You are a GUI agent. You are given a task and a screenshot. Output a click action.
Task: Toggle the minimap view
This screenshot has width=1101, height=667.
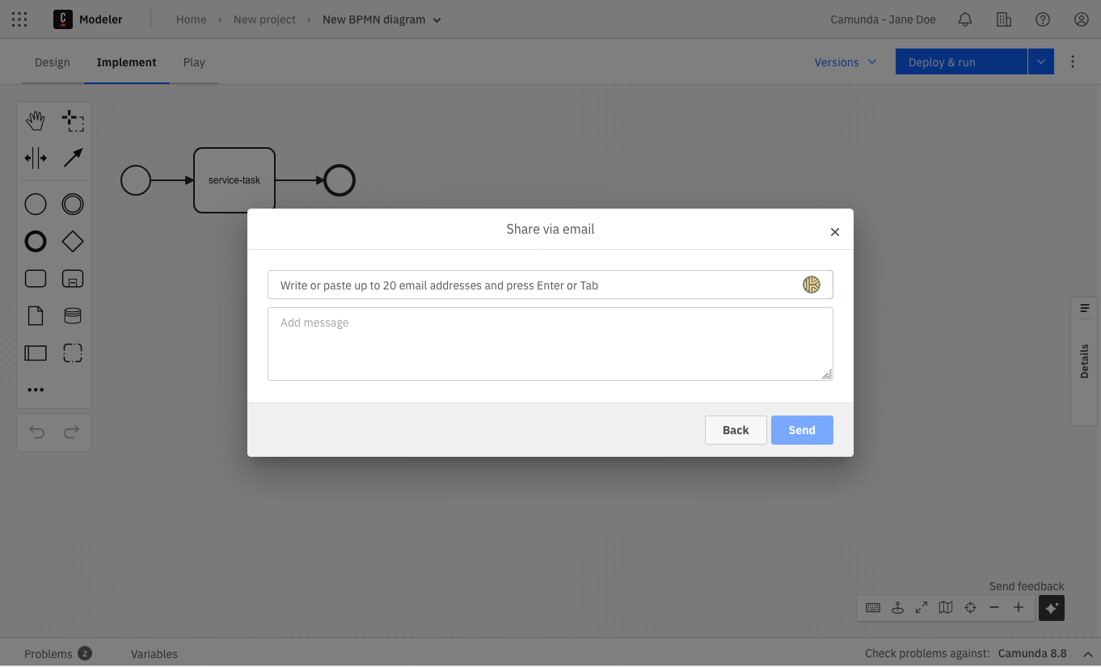click(x=946, y=608)
